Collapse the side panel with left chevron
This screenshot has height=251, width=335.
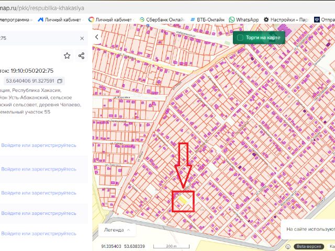[x=97, y=37]
